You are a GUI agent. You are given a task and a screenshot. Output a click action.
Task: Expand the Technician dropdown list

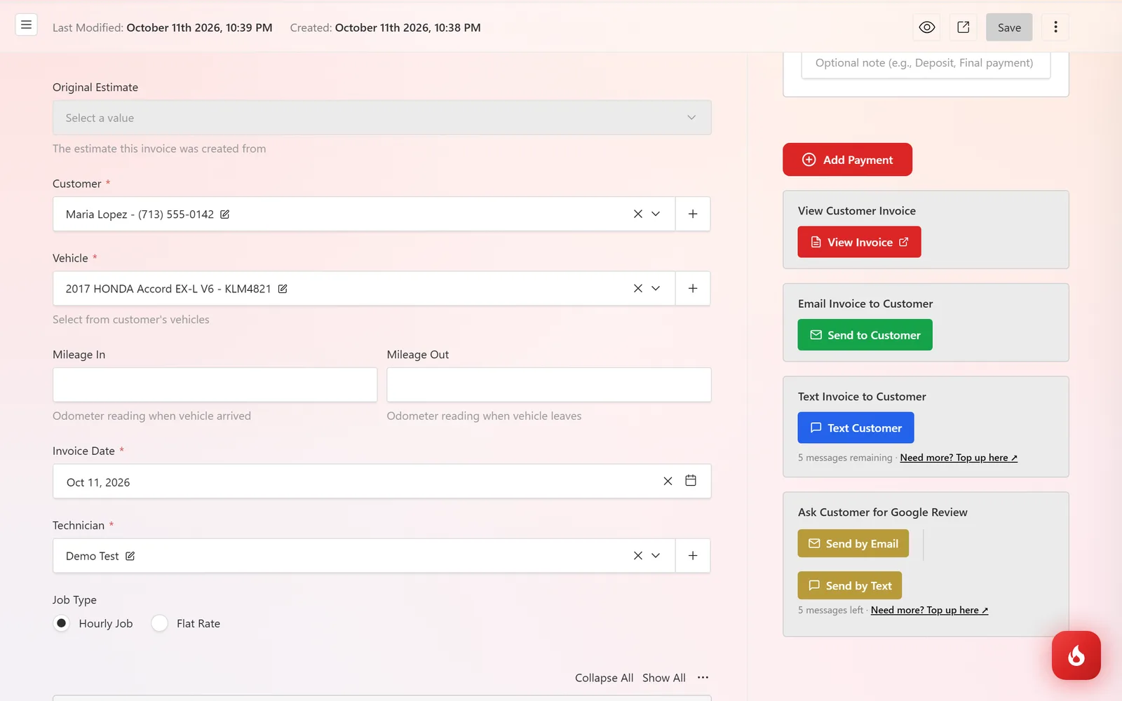656,555
